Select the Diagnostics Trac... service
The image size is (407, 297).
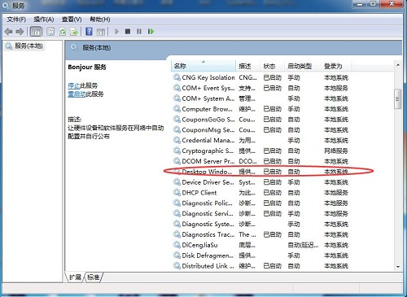pyautogui.click(x=260, y=234)
